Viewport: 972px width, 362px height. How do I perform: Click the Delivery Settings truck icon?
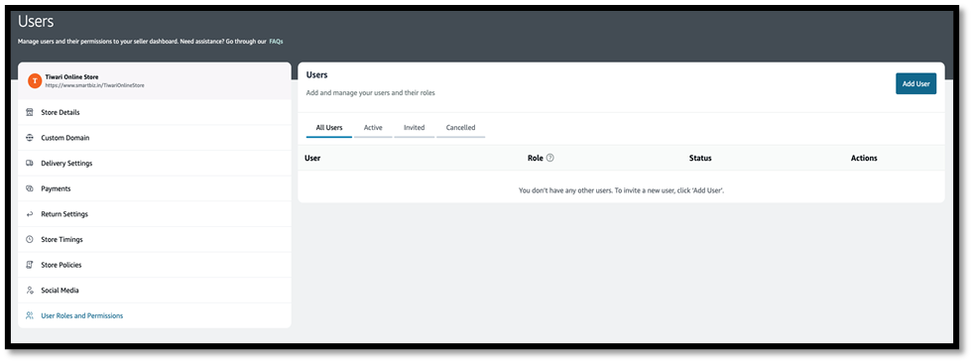pyautogui.click(x=29, y=163)
